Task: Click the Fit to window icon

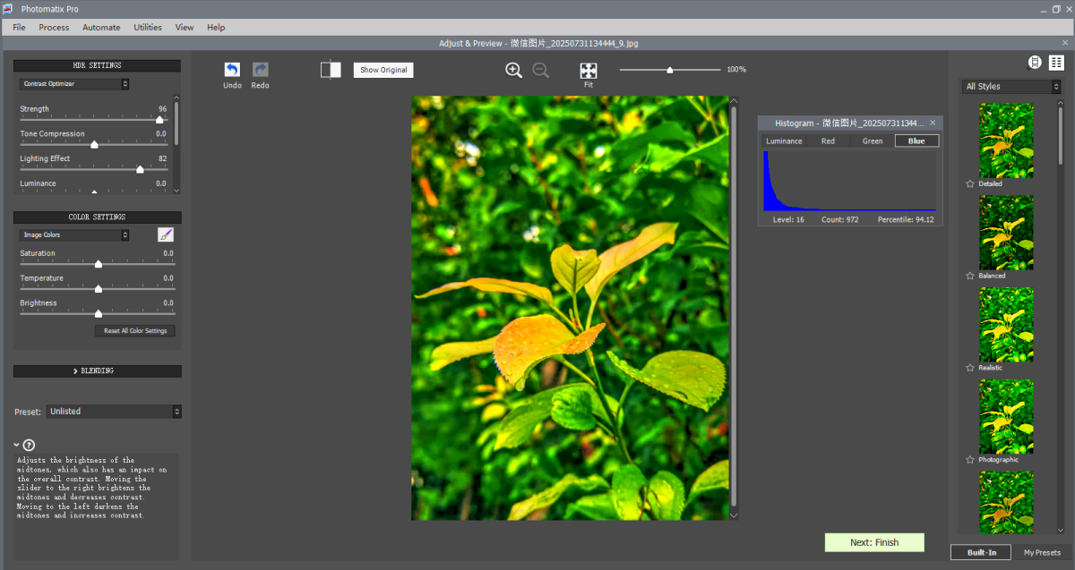Action: tap(589, 71)
